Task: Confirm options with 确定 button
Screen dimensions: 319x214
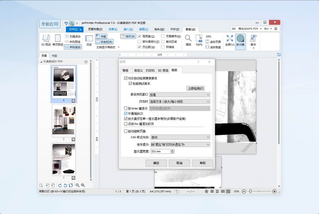Action: [156, 163]
